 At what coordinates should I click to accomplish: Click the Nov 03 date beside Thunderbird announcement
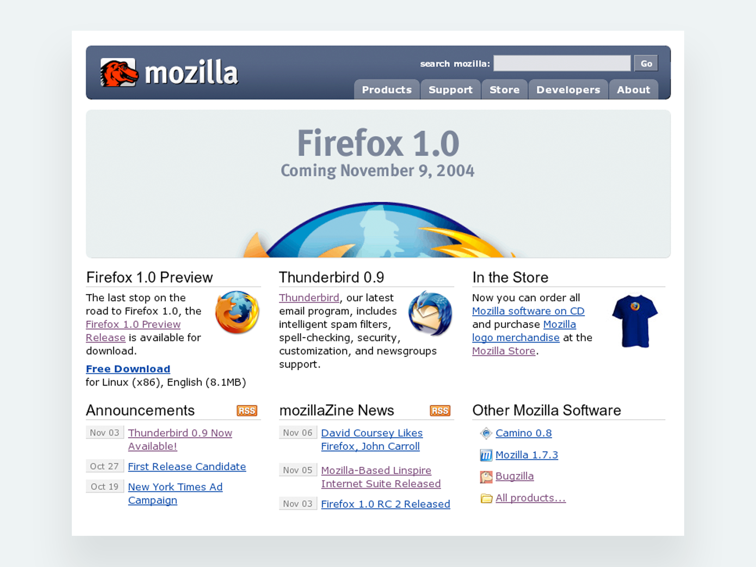[x=105, y=433]
